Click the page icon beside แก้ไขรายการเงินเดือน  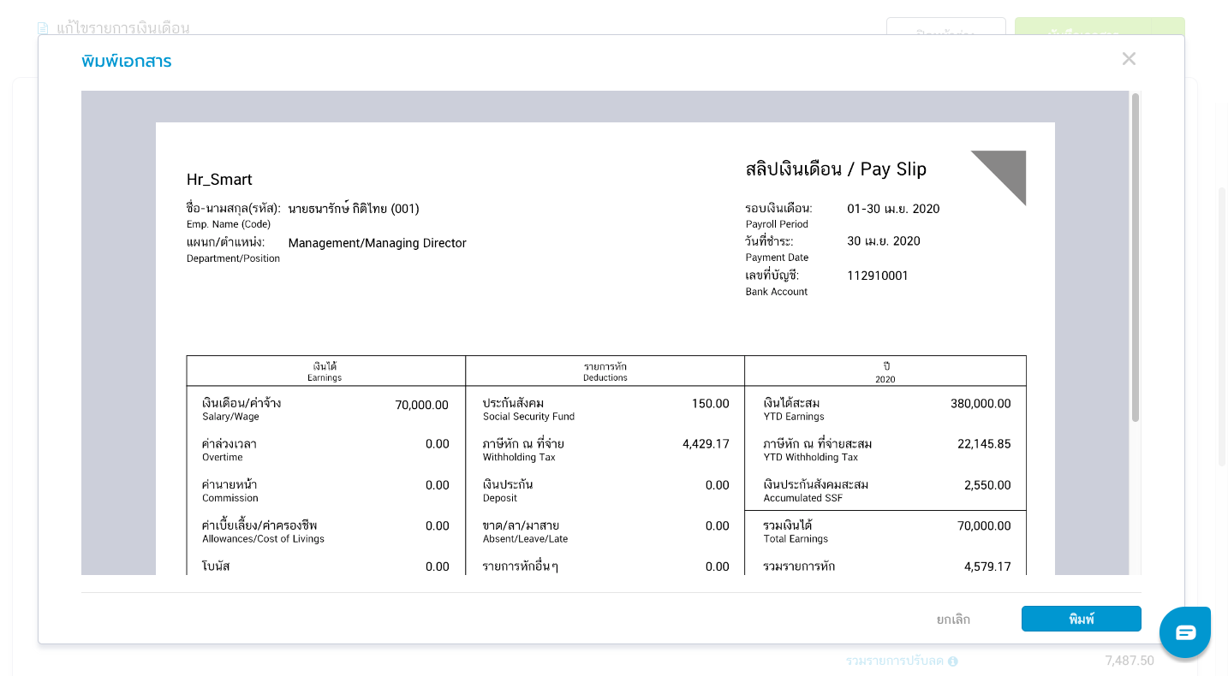click(x=43, y=28)
